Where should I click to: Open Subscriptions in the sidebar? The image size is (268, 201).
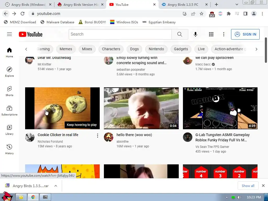[9, 111]
